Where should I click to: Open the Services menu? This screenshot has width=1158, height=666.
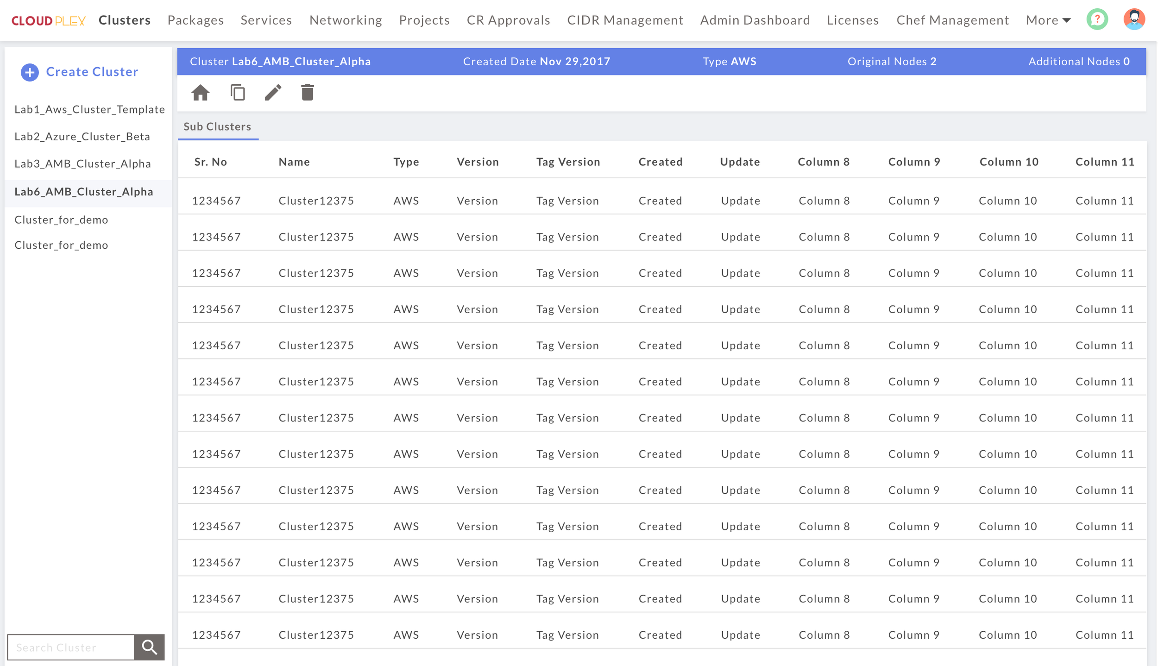pyautogui.click(x=266, y=20)
